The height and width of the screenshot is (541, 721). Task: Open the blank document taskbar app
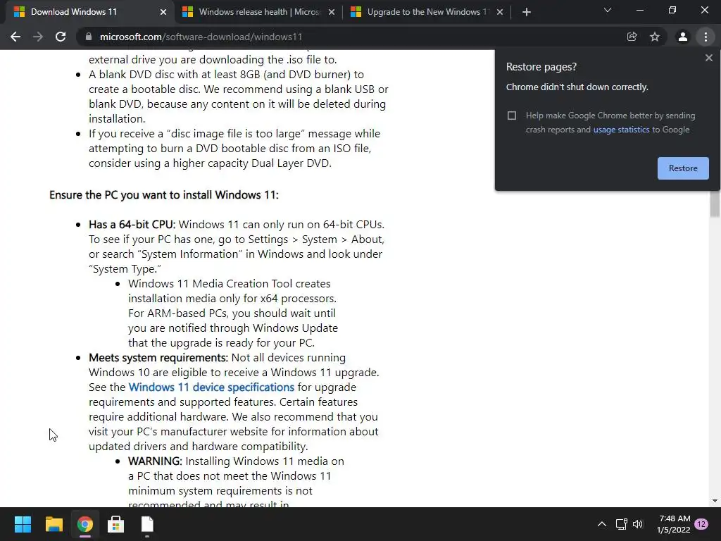(x=147, y=524)
